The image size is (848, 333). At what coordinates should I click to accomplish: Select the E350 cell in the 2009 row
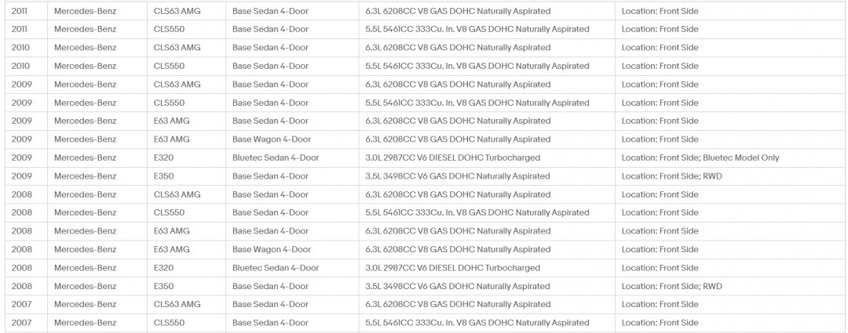click(x=164, y=176)
